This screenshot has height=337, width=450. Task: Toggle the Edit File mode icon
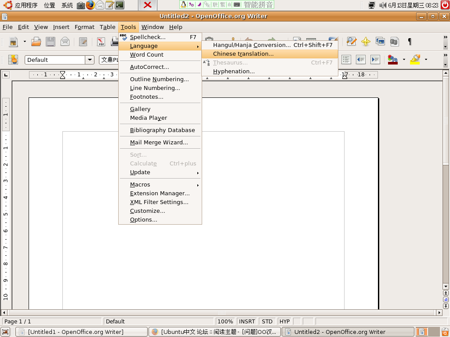pyautogui.click(x=83, y=42)
